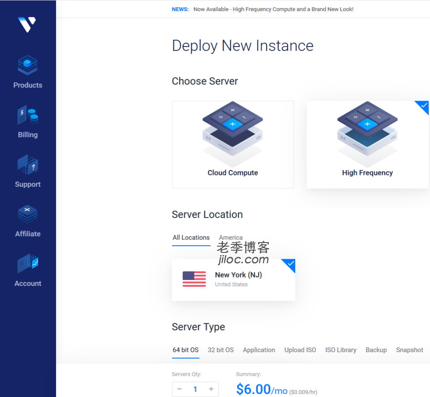
Task: Switch to All Locations tab
Action: 191,238
